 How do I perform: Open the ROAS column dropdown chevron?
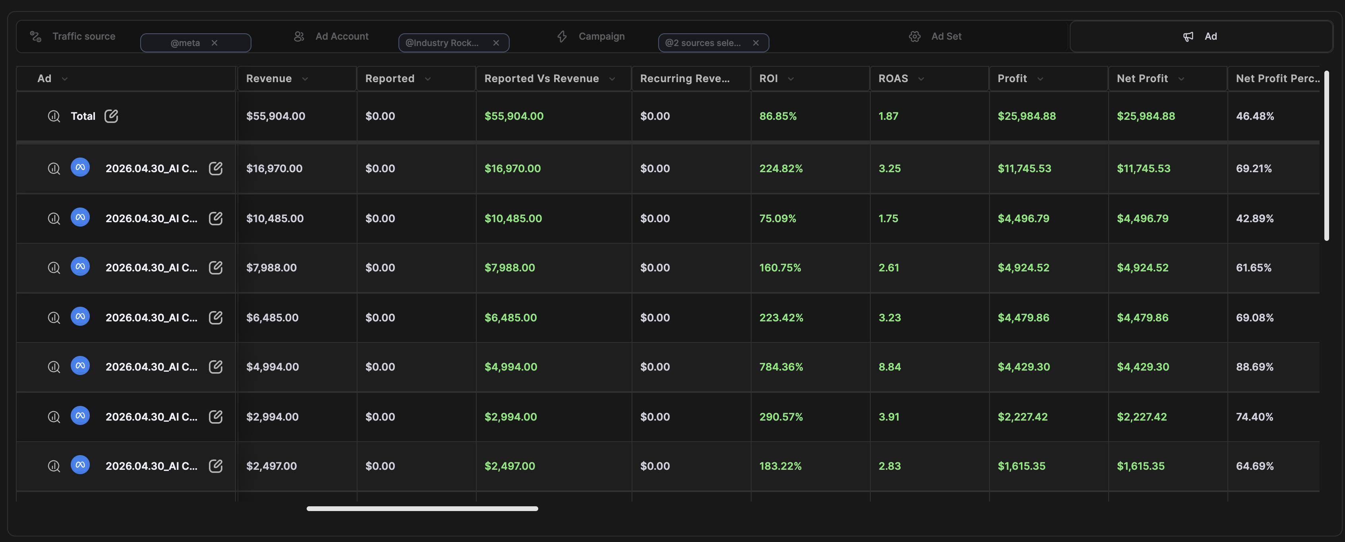click(x=921, y=79)
